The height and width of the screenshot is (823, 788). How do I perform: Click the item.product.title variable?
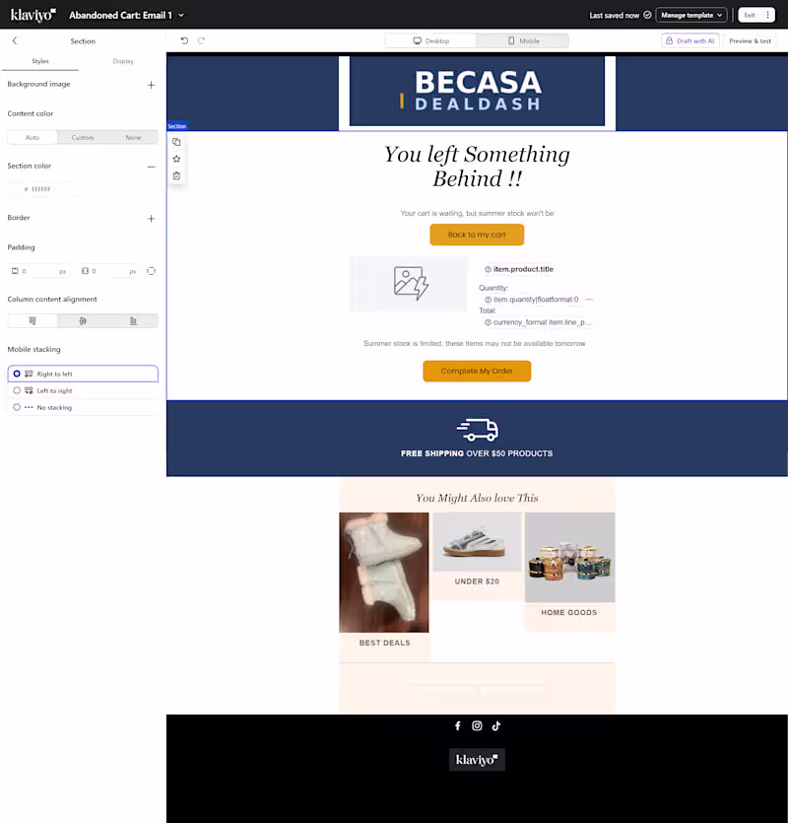519,269
